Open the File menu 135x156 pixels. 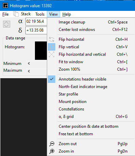[5, 14]
